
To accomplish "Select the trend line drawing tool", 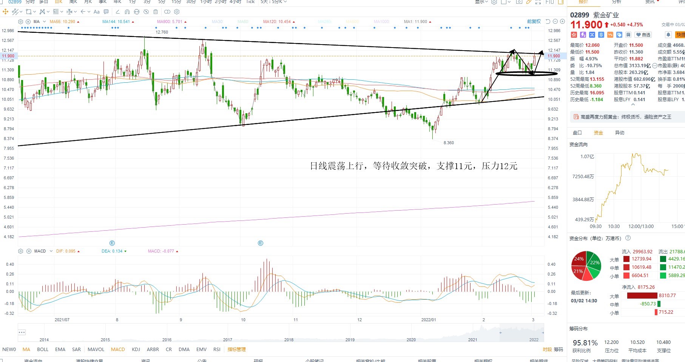I will pyautogui.click(x=15, y=12).
